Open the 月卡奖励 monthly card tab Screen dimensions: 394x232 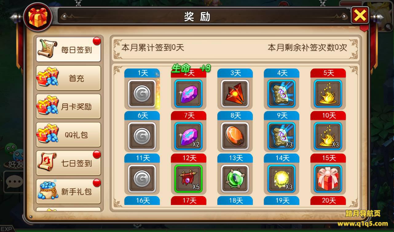69,106
